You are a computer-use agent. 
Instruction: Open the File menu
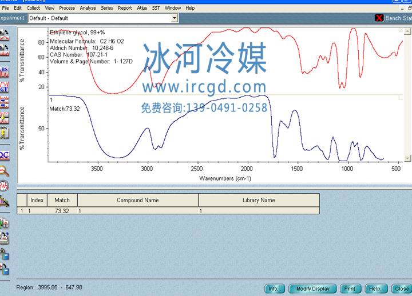click(x=5, y=8)
